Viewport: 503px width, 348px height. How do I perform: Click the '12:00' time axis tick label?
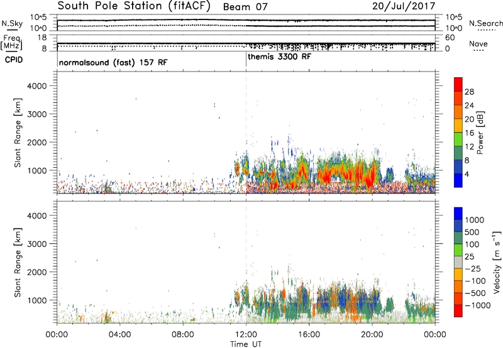pos(246,335)
